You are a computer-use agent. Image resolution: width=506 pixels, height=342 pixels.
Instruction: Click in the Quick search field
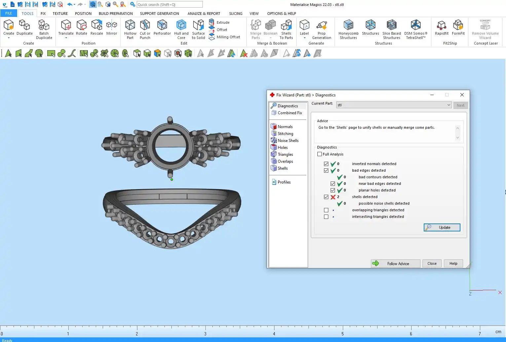[169, 5]
